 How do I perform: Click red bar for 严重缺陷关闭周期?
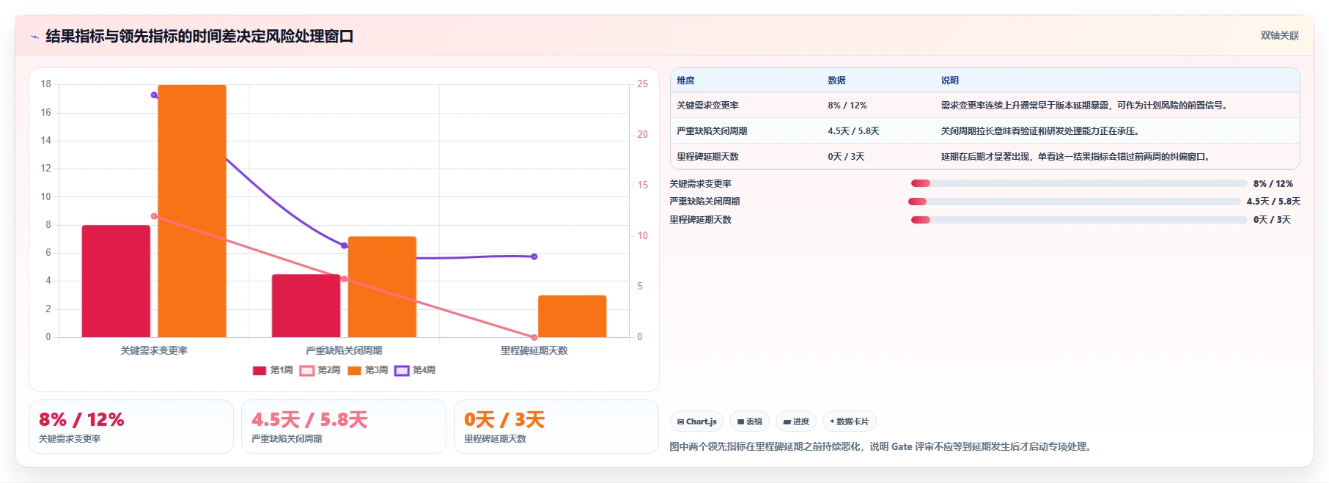tap(306, 306)
